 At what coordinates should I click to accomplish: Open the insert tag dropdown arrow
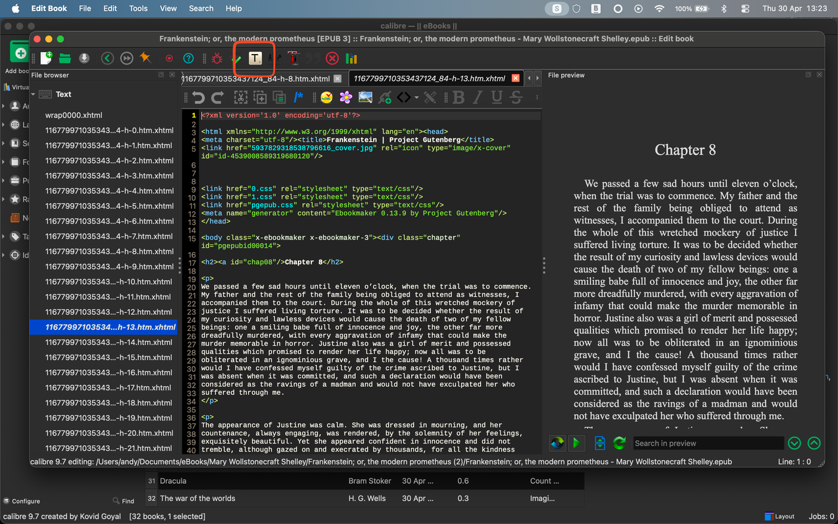[x=416, y=97]
